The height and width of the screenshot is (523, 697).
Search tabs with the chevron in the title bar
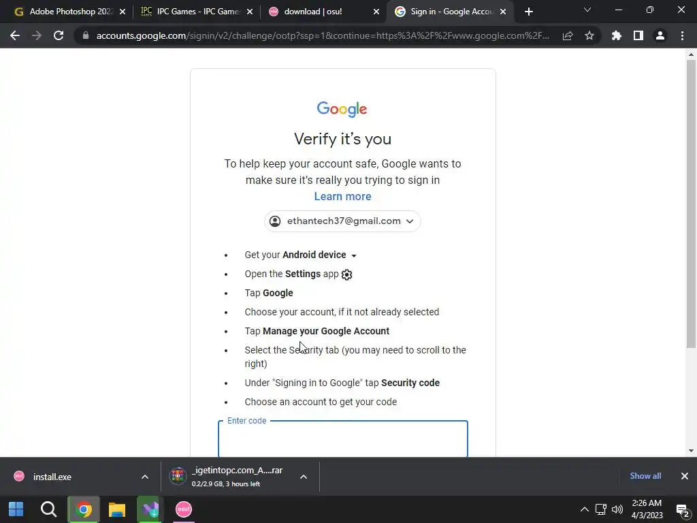[587, 10]
